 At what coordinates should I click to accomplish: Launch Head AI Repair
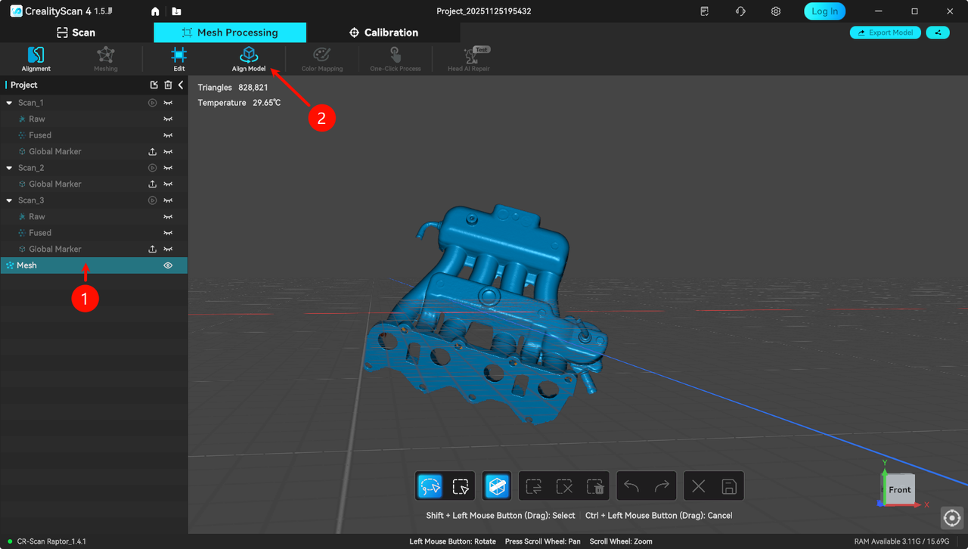coord(468,58)
